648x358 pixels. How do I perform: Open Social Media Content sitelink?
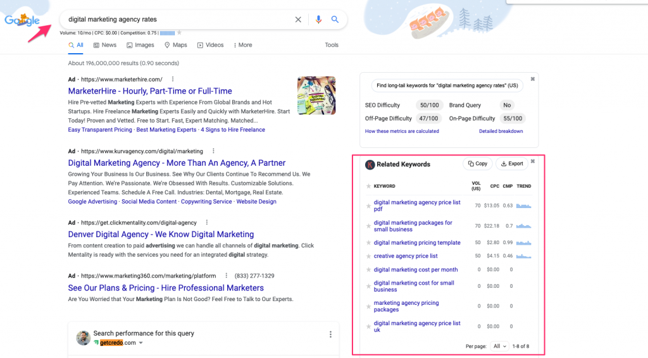pyautogui.click(x=149, y=202)
